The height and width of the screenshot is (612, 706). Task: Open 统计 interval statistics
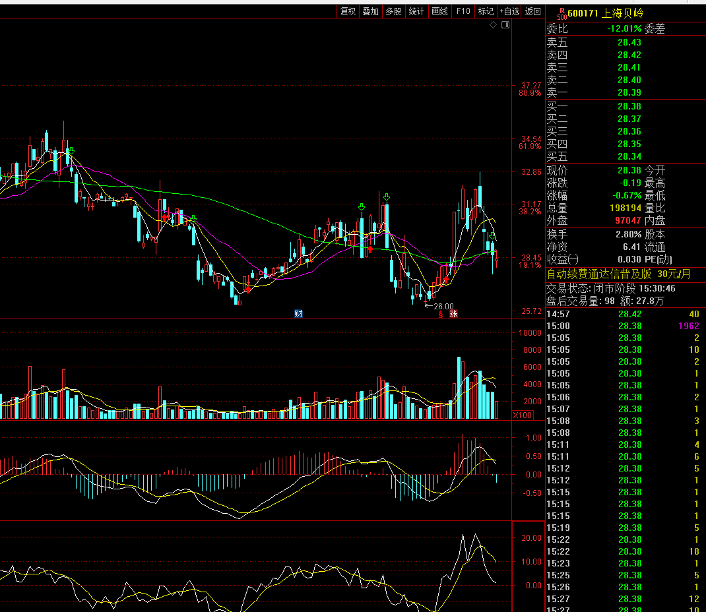416,11
